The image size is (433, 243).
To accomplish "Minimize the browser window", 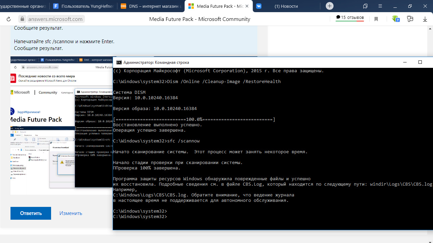I will 395,6.
